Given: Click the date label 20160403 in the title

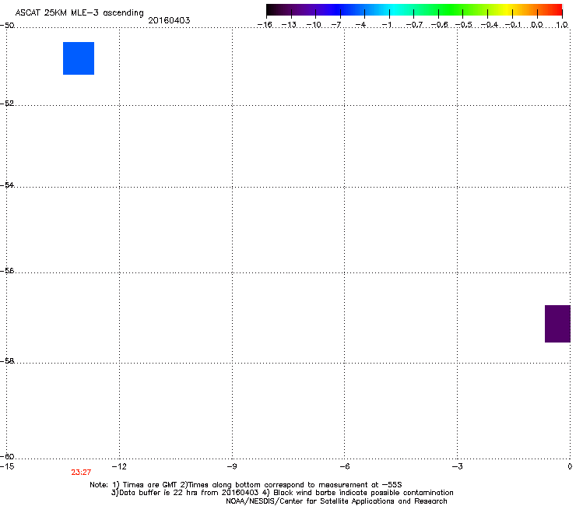Looking at the screenshot, I should (169, 20).
